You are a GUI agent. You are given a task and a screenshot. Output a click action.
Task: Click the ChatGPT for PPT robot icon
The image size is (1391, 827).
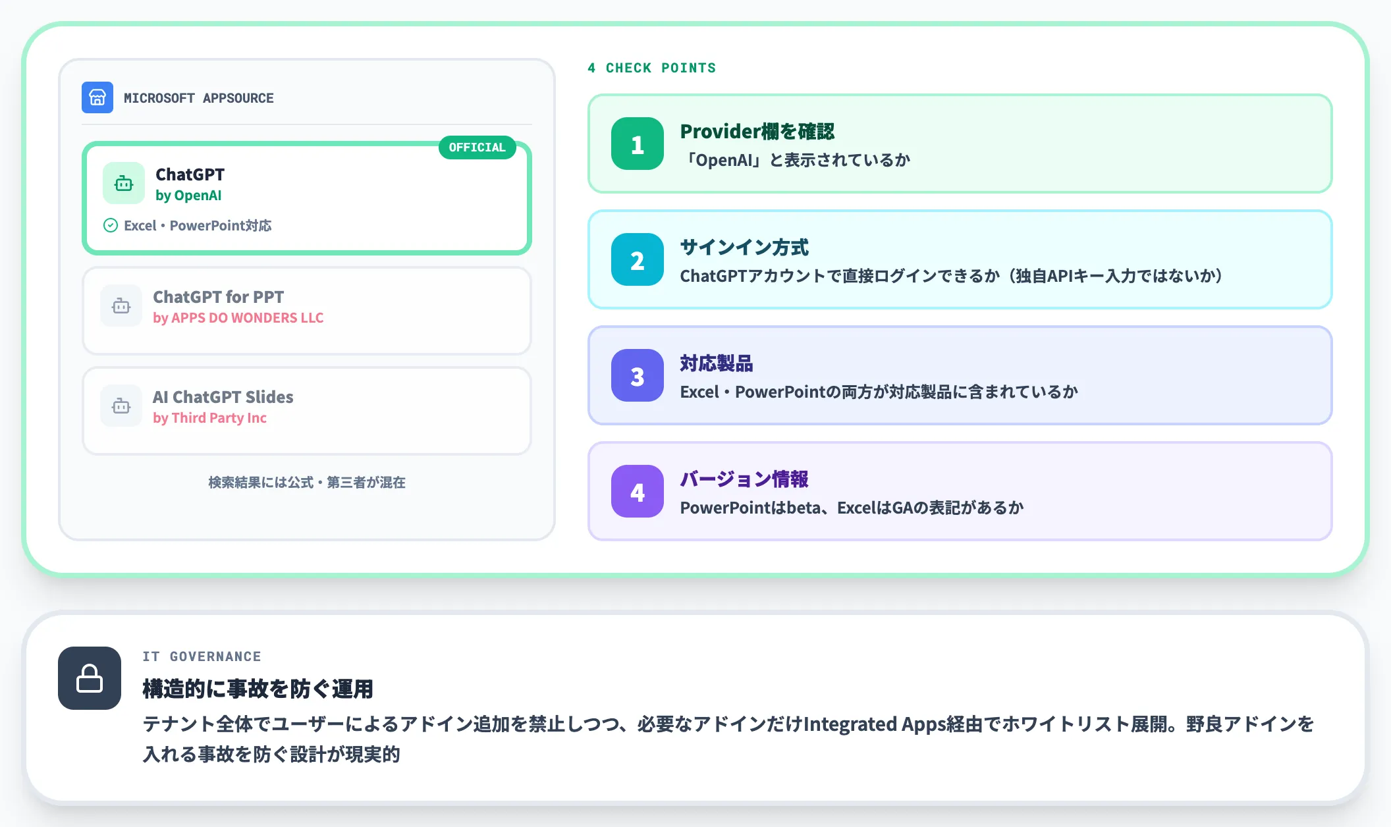point(121,306)
